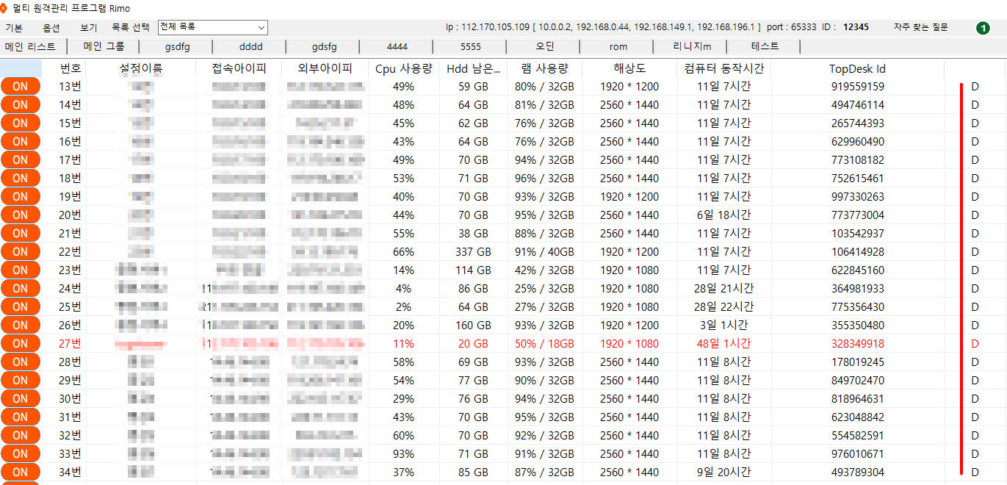1007x485 pixels.
Task: Switch to the gsdfg tab
Action: [177, 46]
